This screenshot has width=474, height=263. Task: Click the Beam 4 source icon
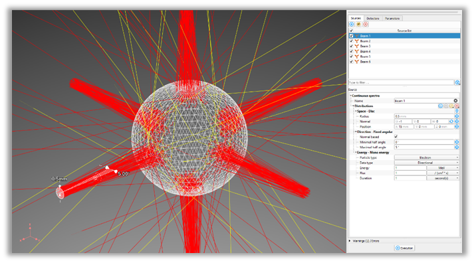point(357,51)
